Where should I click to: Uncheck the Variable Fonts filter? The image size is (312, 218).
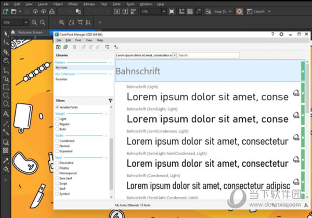tap(57, 107)
